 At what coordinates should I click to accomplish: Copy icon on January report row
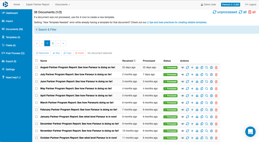tap(202, 117)
